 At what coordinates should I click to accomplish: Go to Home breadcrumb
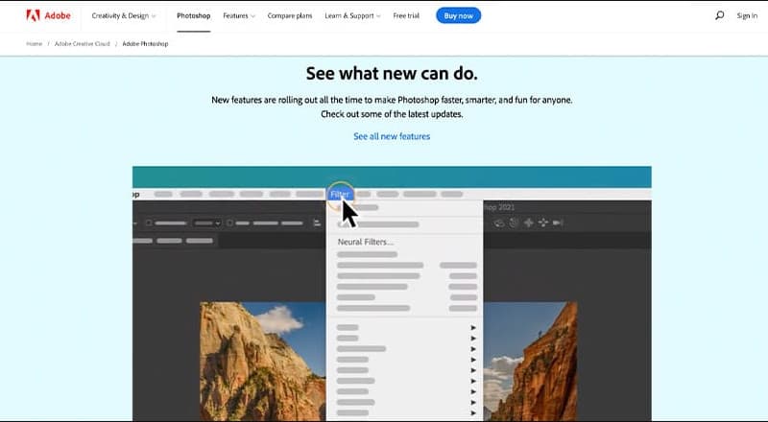(x=35, y=45)
